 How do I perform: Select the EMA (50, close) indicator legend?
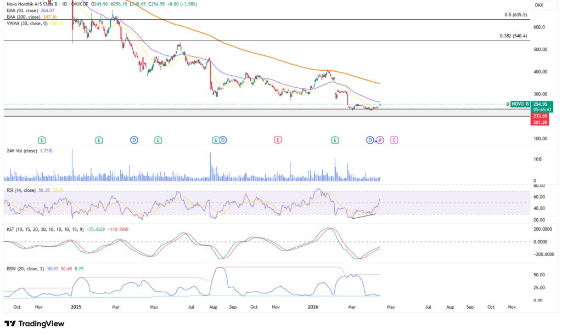pyautogui.click(x=24, y=10)
